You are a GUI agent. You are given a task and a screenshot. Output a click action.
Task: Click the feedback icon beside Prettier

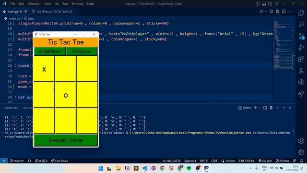(295, 161)
